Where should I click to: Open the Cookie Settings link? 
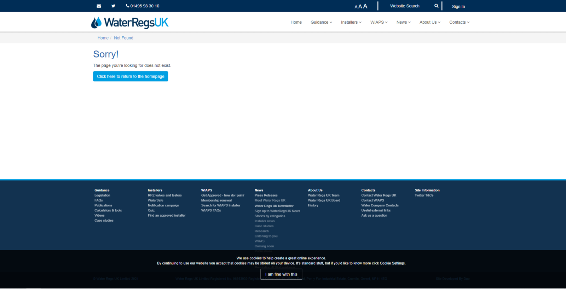coord(392,263)
